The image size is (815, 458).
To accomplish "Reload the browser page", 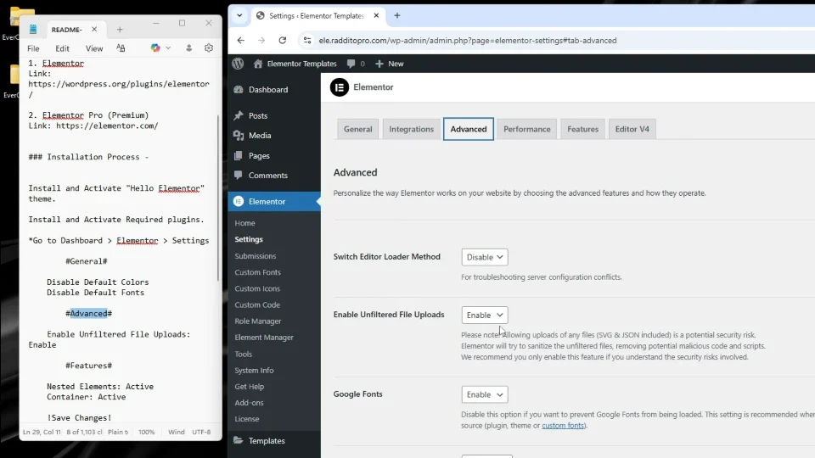I will tap(282, 41).
